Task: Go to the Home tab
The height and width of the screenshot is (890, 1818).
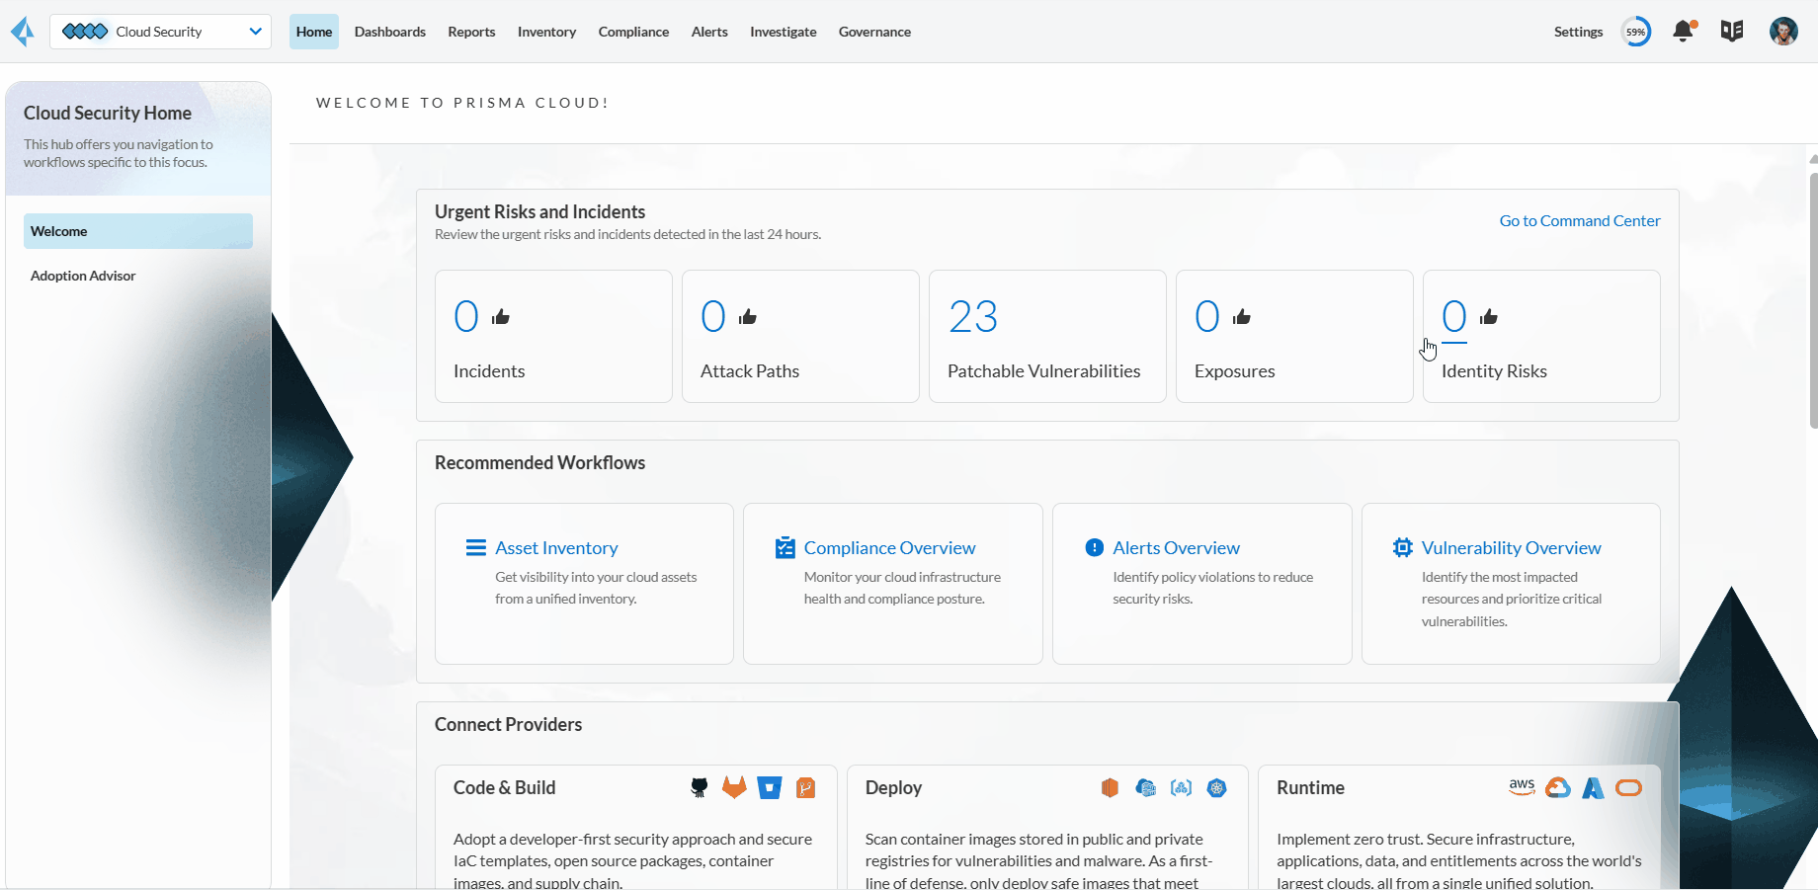Action: tap(314, 32)
